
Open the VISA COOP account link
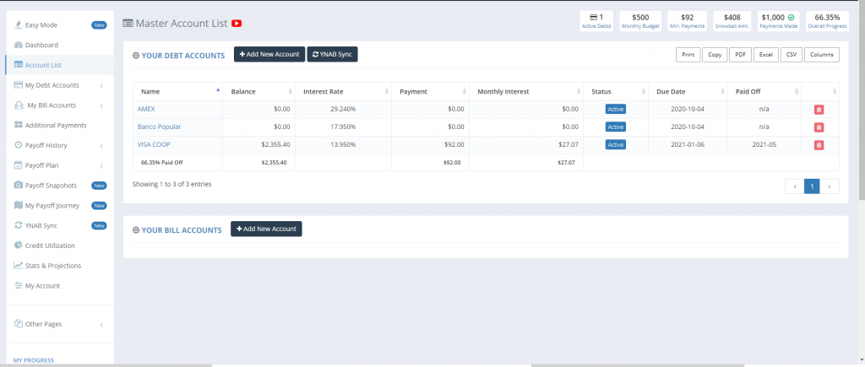[154, 145]
